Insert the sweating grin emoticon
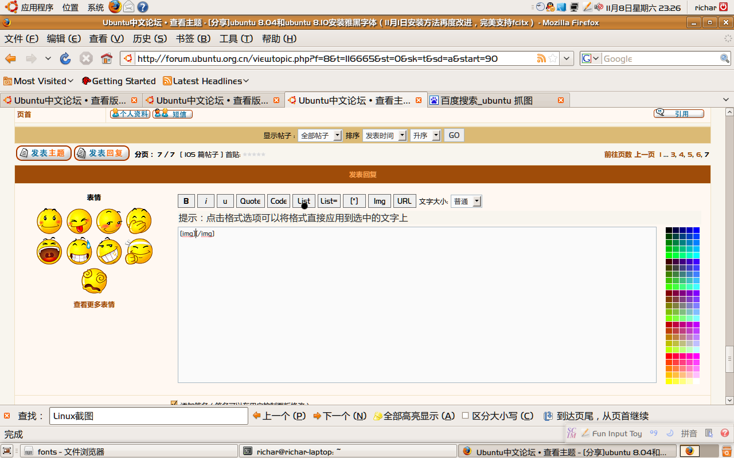Viewport: 734px width, 458px height. [79, 251]
